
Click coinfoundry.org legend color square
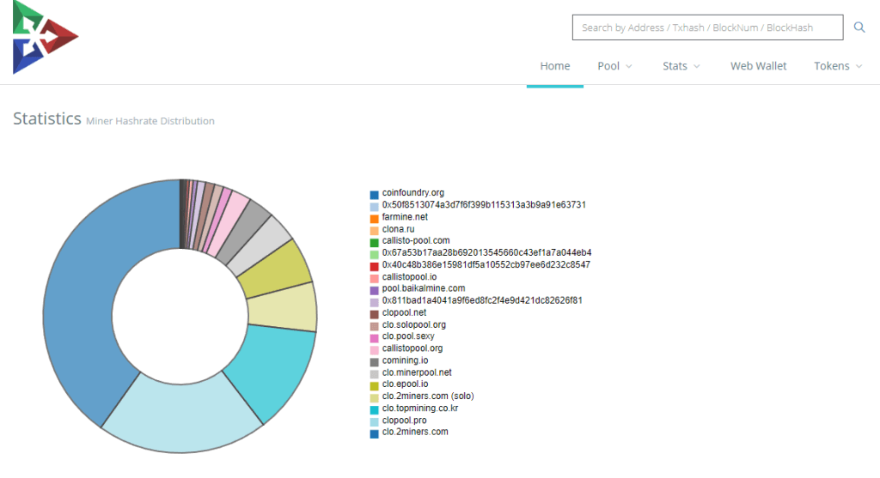click(x=375, y=194)
